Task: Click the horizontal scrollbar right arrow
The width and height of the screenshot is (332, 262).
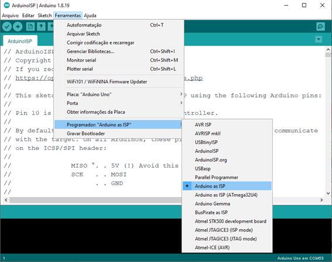Action: [321, 200]
